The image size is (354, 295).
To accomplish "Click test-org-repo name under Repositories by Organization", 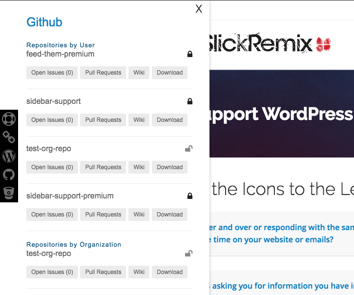I will [49, 254].
